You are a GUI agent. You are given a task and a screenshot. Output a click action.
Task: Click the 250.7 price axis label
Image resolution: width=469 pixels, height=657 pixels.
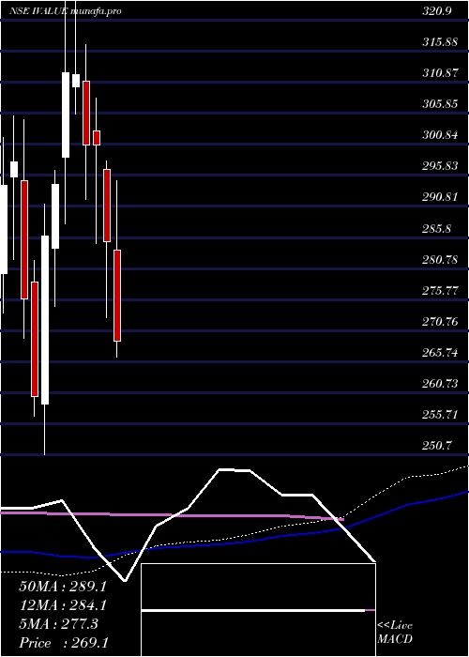pos(437,446)
